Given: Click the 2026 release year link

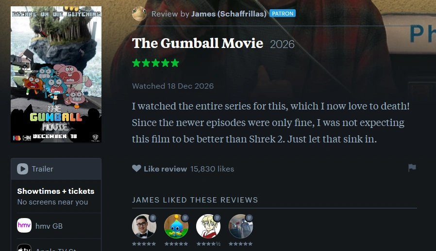Looking at the screenshot, I should (282, 45).
